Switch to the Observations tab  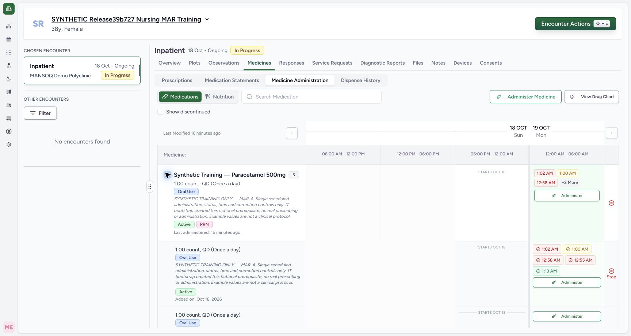224,63
